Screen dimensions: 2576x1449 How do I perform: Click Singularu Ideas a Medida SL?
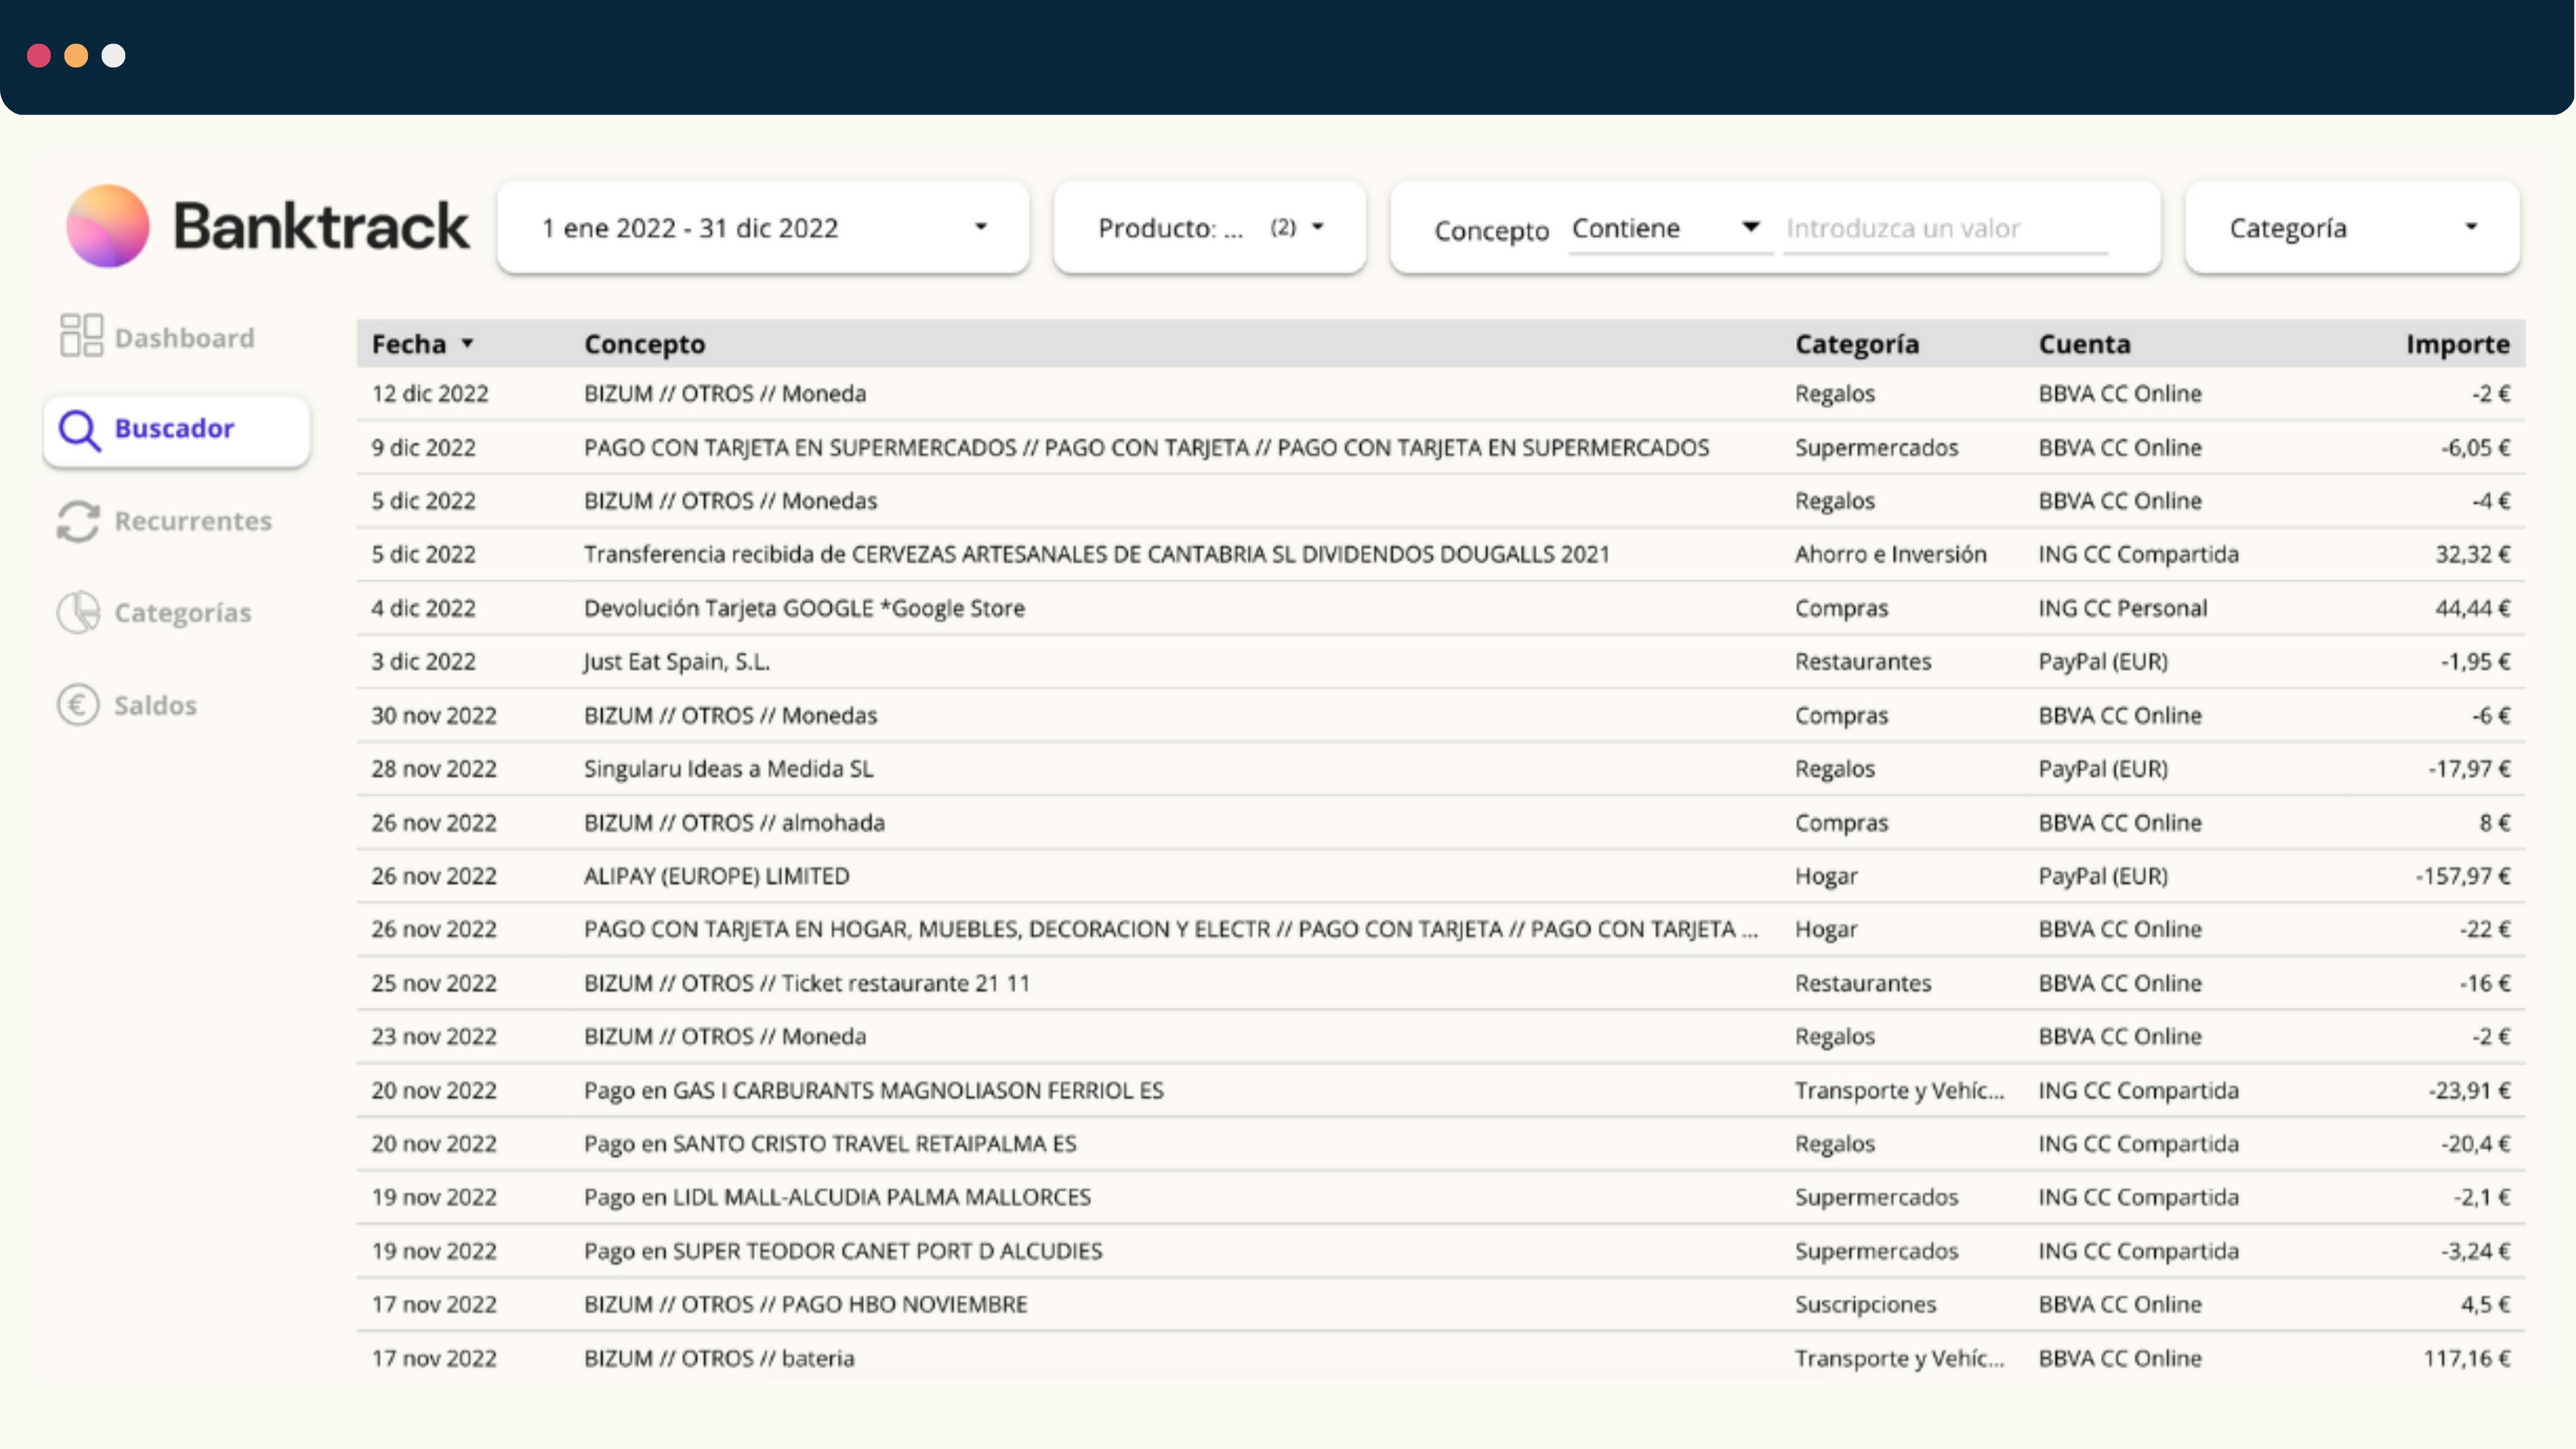[x=728, y=769]
